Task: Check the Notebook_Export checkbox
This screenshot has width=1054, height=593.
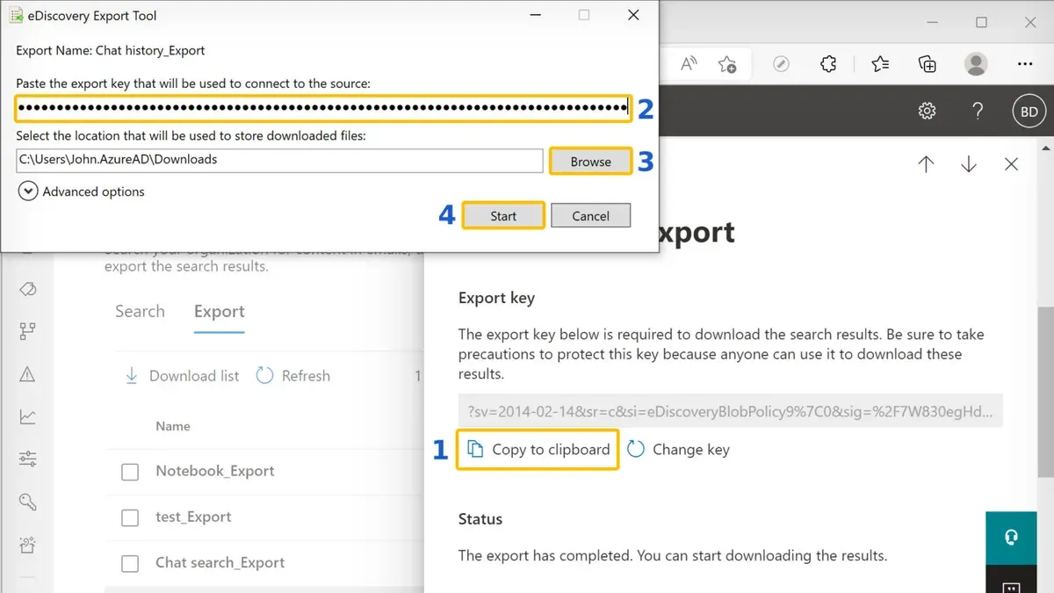Action: 130,472
